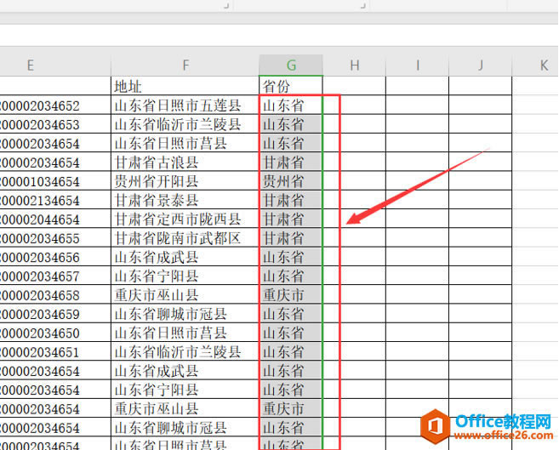Image resolution: width=559 pixels, height=450 pixels.
Task: Click number cell ending in 2034658
Action: click(55, 294)
